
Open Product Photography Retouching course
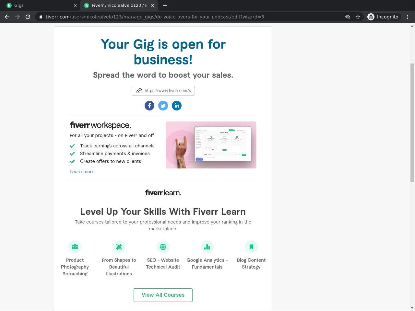coord(75,267)
